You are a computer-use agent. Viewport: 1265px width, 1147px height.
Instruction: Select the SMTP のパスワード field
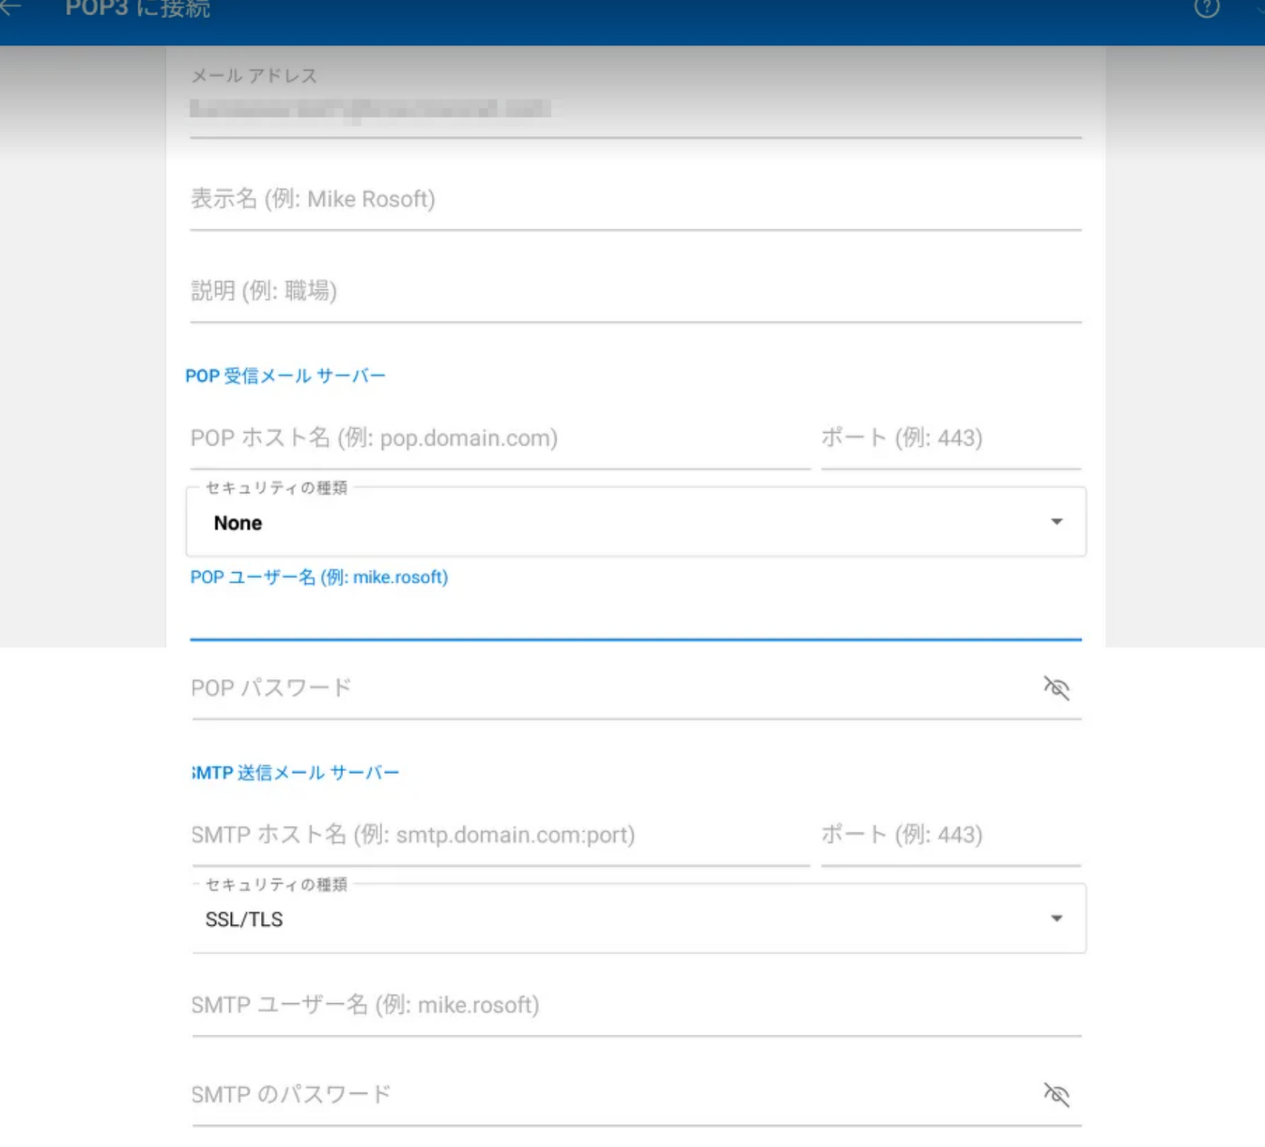[x=609, y=1095]
